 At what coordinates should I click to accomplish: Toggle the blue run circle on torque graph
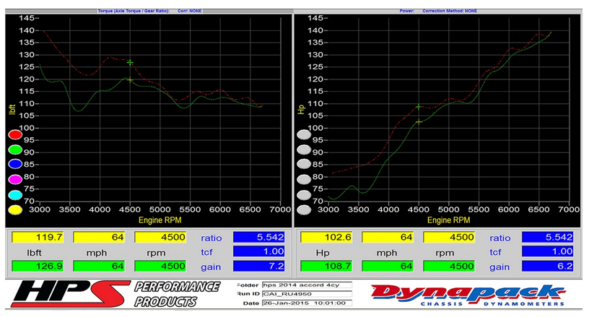[14, 165]
